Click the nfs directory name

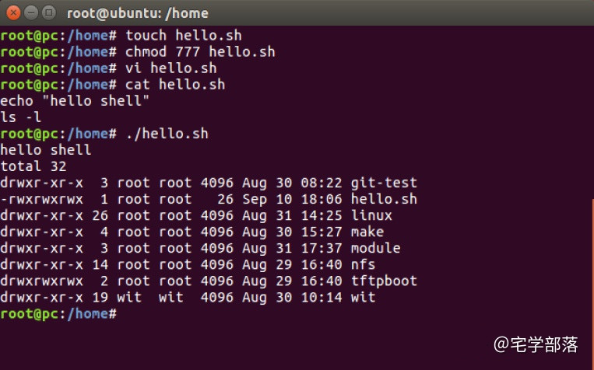363,264
